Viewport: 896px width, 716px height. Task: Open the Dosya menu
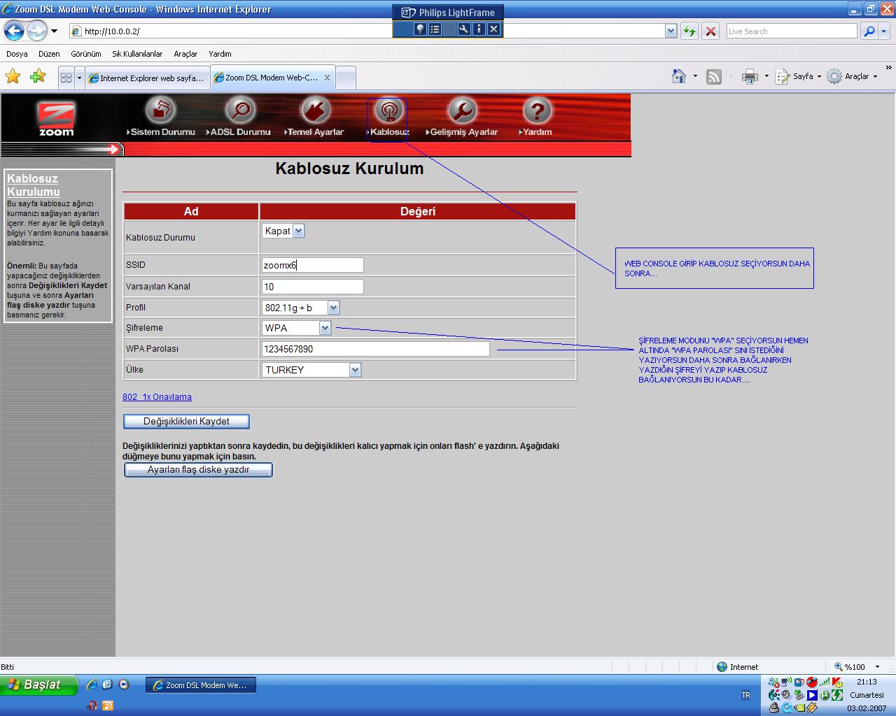click(17, 54)
